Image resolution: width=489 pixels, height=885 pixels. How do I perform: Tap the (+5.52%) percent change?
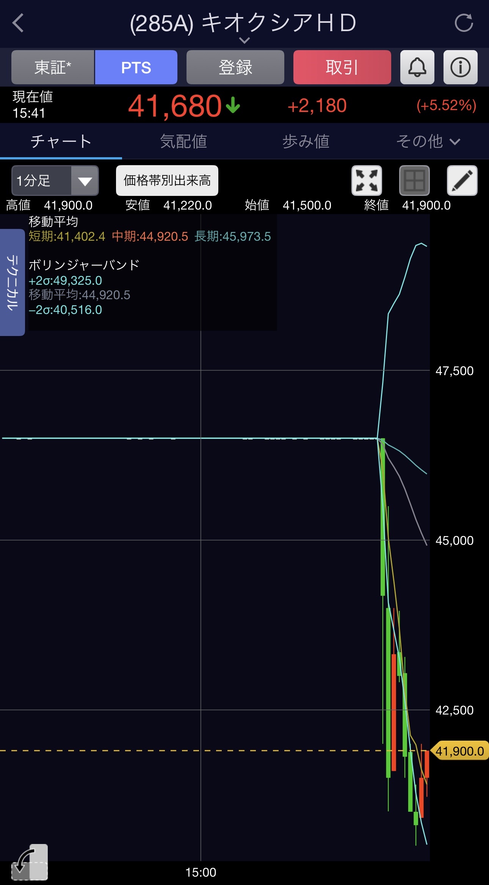(x=446, y=105)
